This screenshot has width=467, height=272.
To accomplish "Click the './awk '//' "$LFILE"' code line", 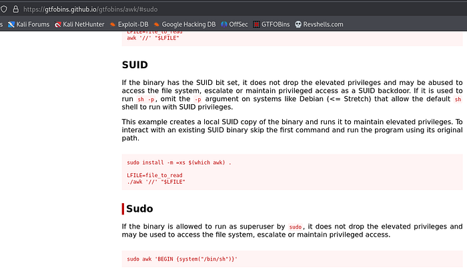I will (156, 182).
